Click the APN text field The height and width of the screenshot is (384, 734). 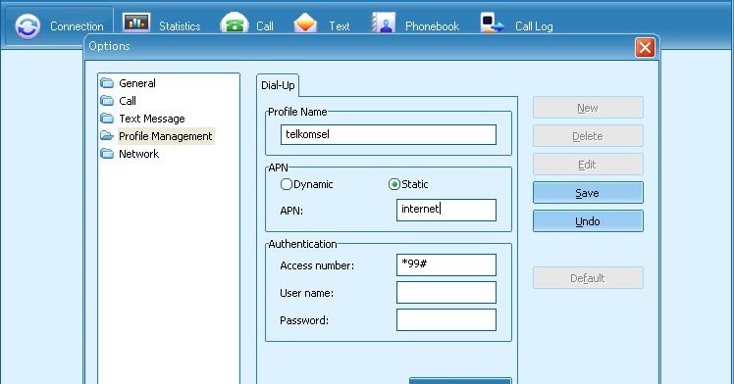(x=446, y=211)
